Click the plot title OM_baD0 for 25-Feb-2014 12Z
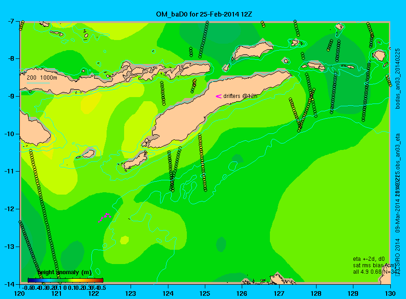Image resolution: width=406 pixels, height=299 pixels. click(204, 14)
